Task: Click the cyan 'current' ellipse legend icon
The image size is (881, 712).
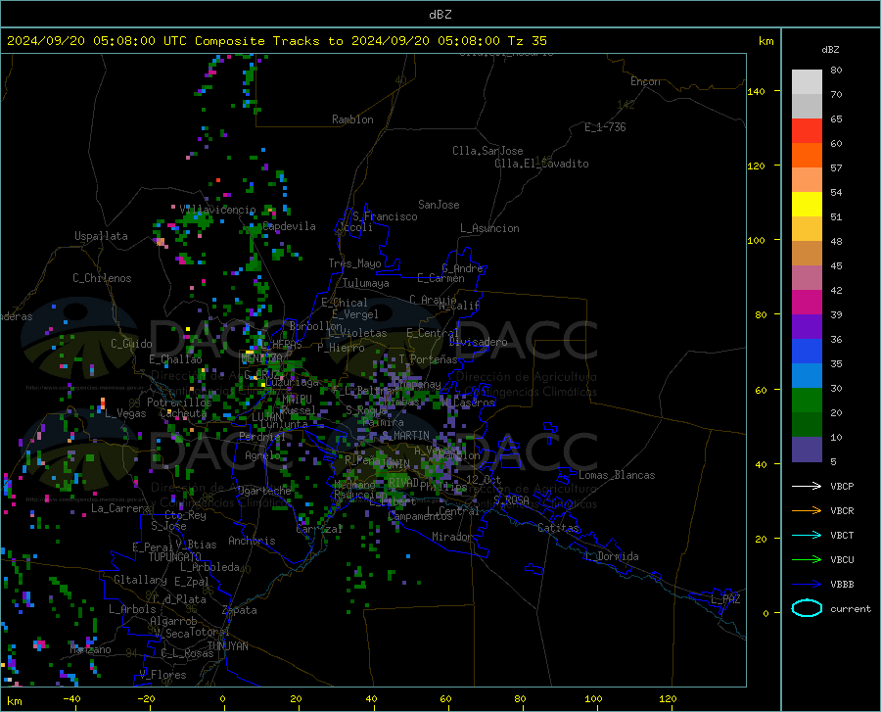Action: pyautogui.click(x=807, y=608)
